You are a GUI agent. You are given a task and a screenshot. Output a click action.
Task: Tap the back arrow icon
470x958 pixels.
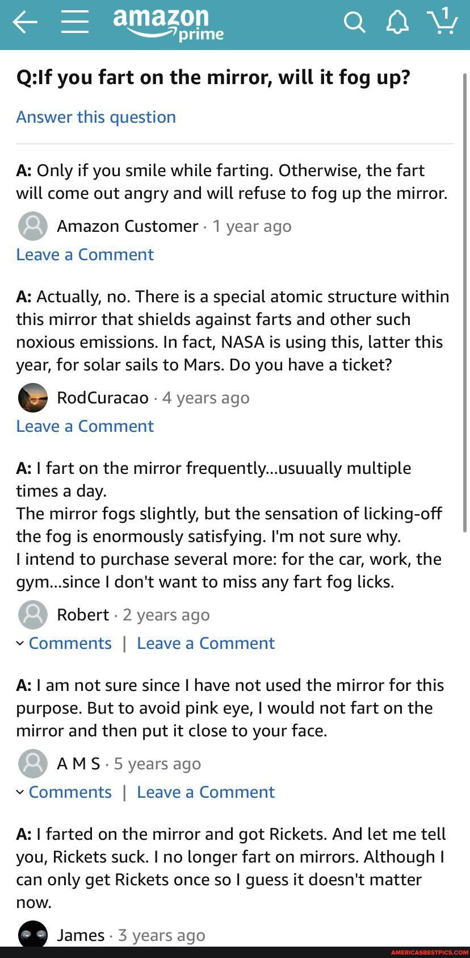[x=25, y=23]
